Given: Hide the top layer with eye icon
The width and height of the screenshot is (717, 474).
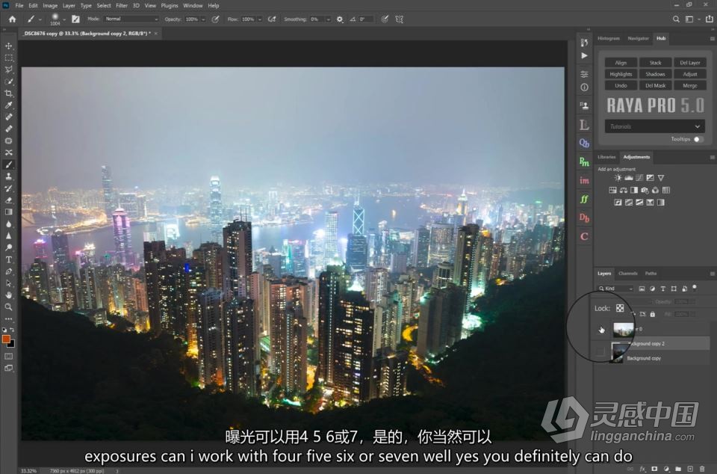Looking at the screenshot, I should click(x=600, y=330).
